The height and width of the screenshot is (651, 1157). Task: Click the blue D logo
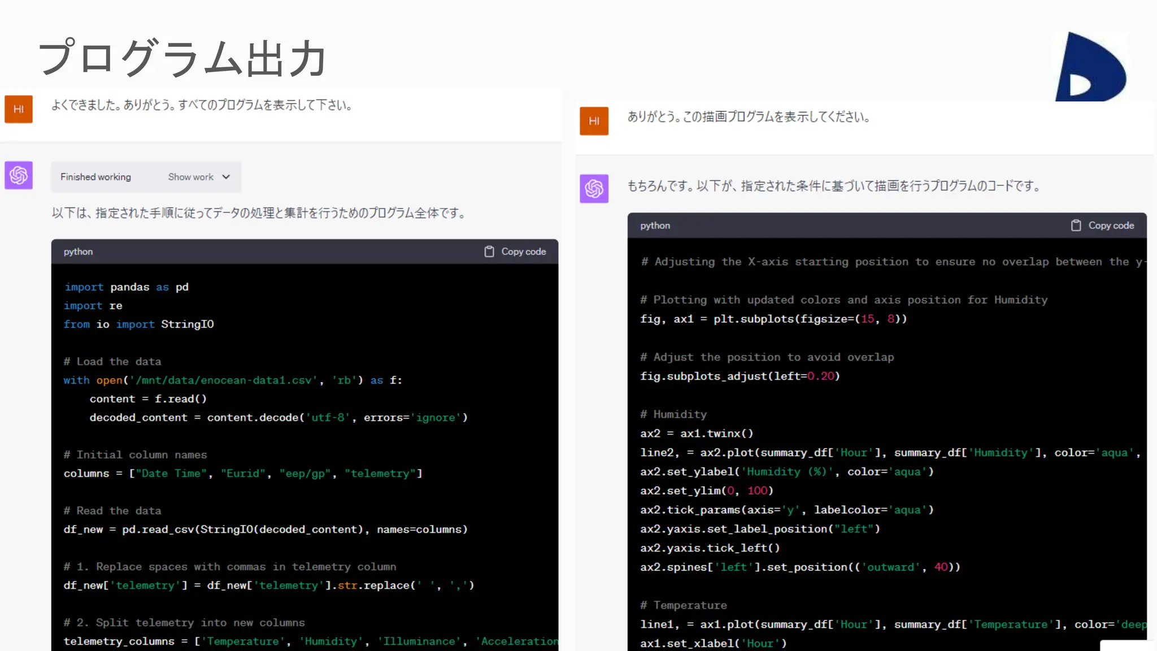pyautogui.click(x=1089, y=68)
